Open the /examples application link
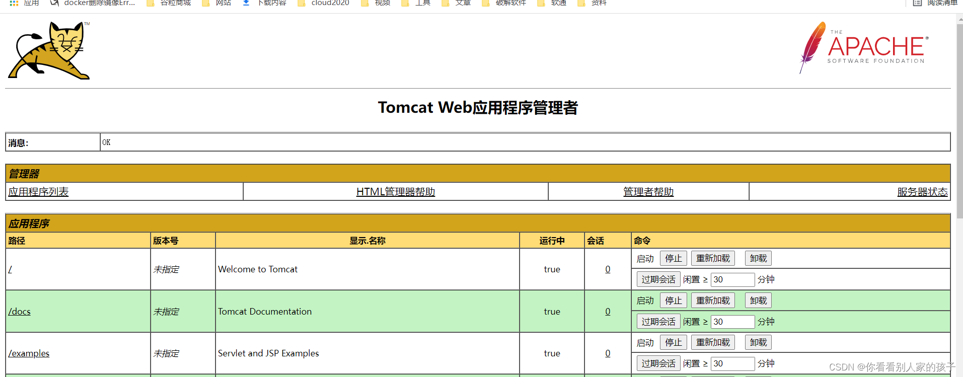 click(x=29, y=353)
